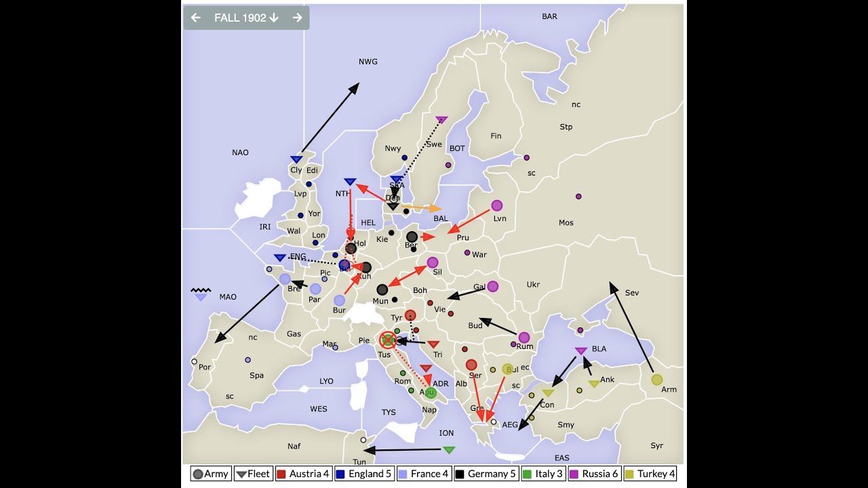868x488 pixels.
Task: Select the Russian army in Silesia
Action: click(433, 262)
